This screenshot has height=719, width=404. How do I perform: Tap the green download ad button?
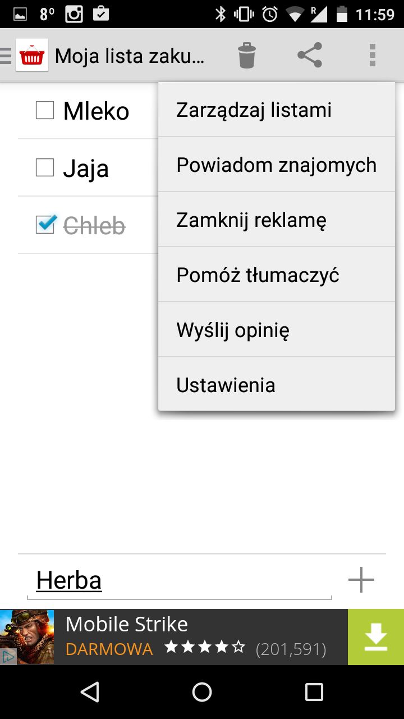[x=376, y=637]
